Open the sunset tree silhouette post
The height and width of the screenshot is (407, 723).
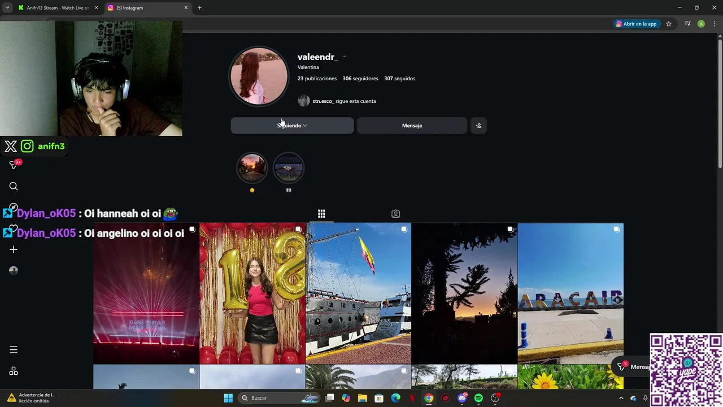coord(464,293)
